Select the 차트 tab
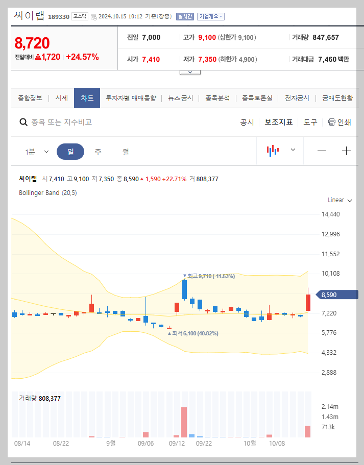364x465 pixels. pyautogui.click(x=87, y=98)
